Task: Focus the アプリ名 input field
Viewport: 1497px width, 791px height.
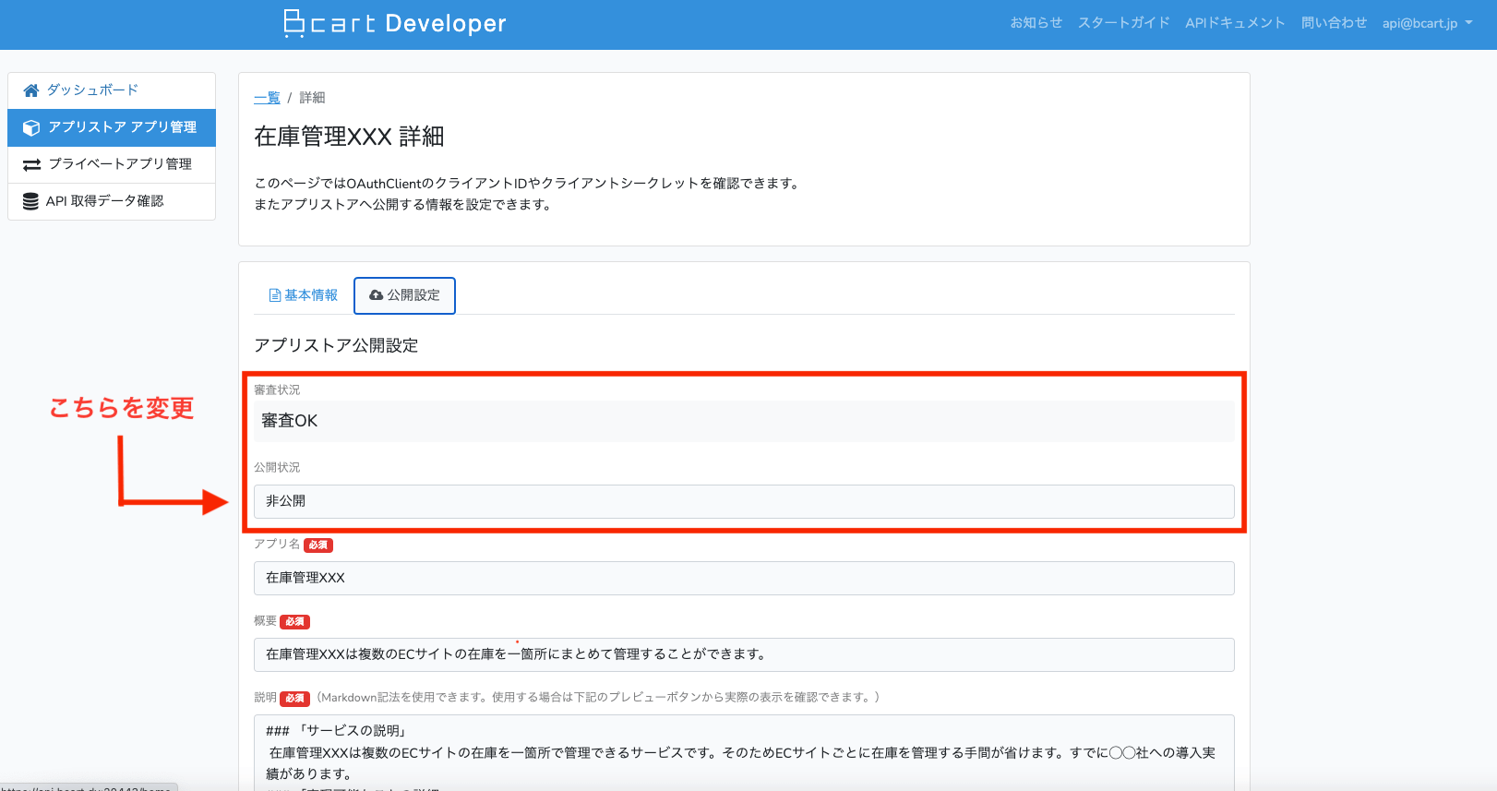Action: pyautogui.click(x=743, y=578)
